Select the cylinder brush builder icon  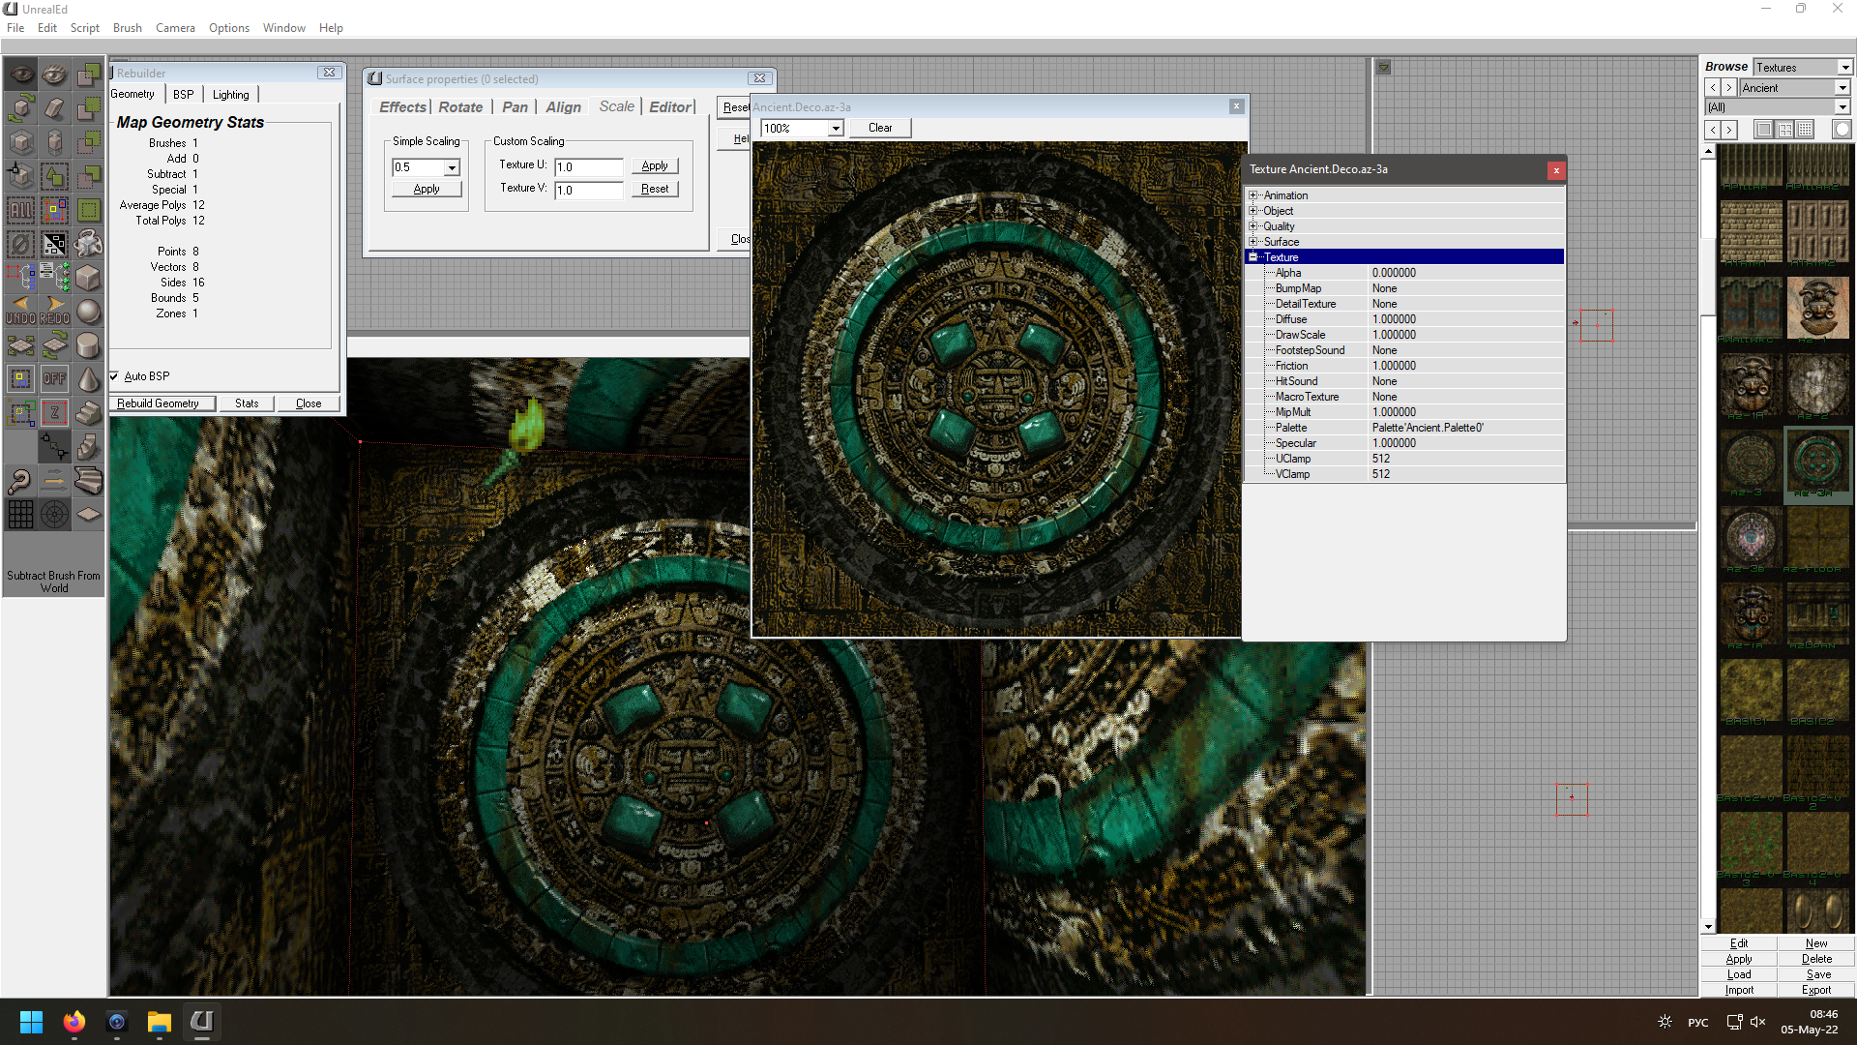pyautogui.click(x=88, y=345)
